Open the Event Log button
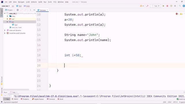The height and width of the screenshot is (104, 185). pyautogui.click(x=181, y=99)
